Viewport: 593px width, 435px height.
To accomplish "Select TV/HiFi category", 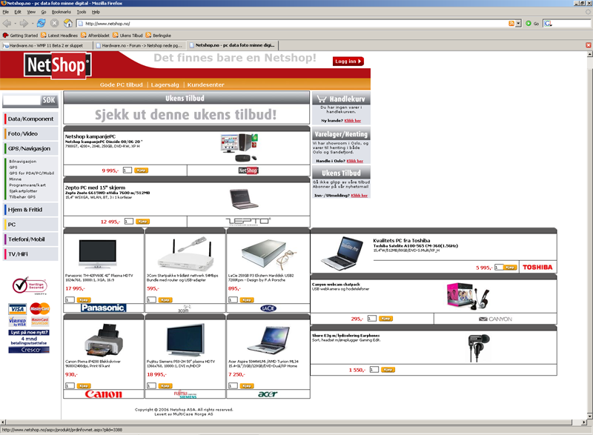I will coord(30,254).
